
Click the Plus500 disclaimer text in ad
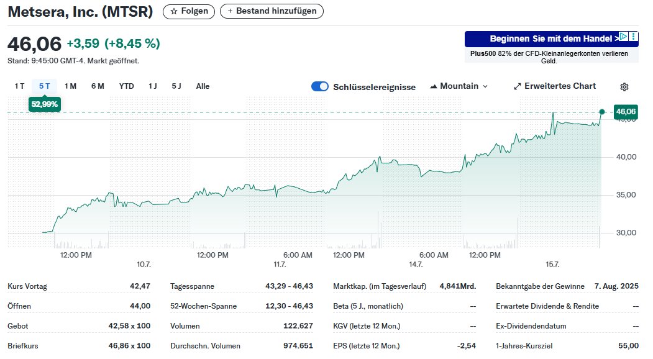tap(549, 57)
